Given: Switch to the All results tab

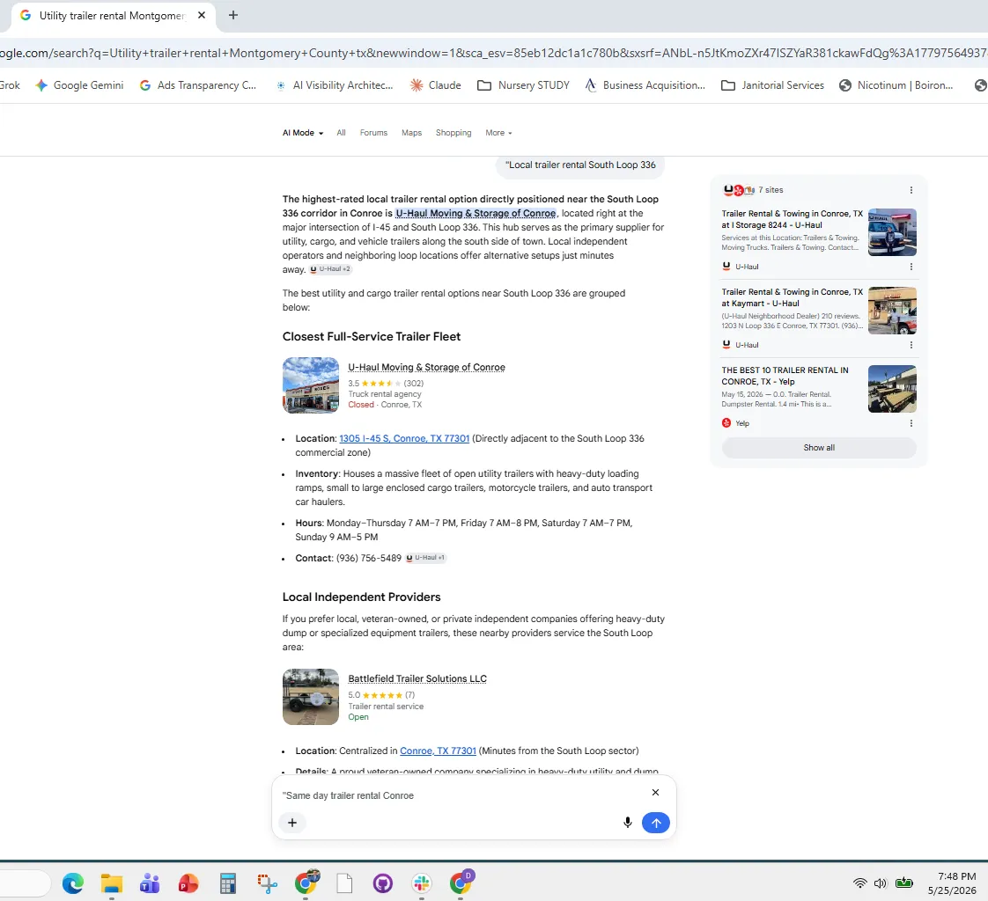Looking at the screenshot, I should point(341,133).
